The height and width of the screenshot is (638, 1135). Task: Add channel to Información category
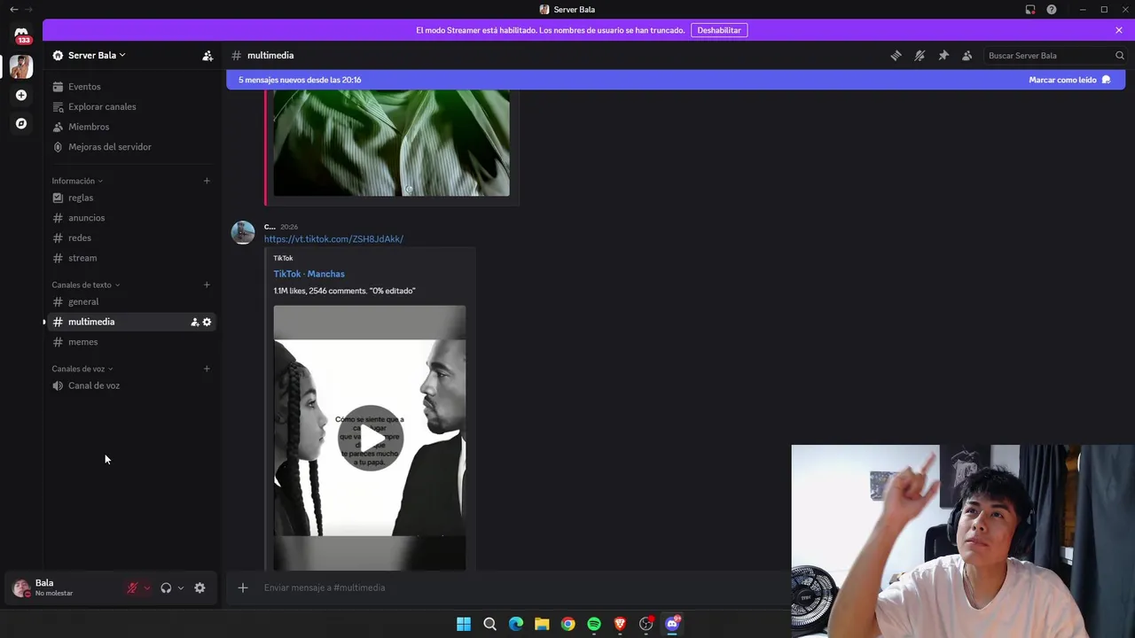(x=207, y=181)
